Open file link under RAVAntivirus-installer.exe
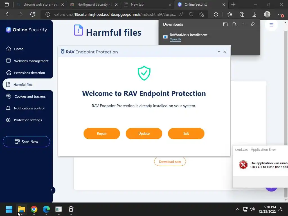 point(175,39)
